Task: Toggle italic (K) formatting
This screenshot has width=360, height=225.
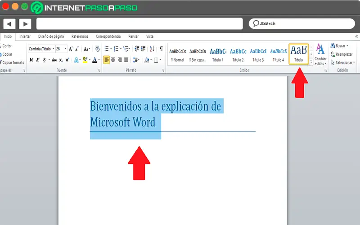Action: [38, 60]
